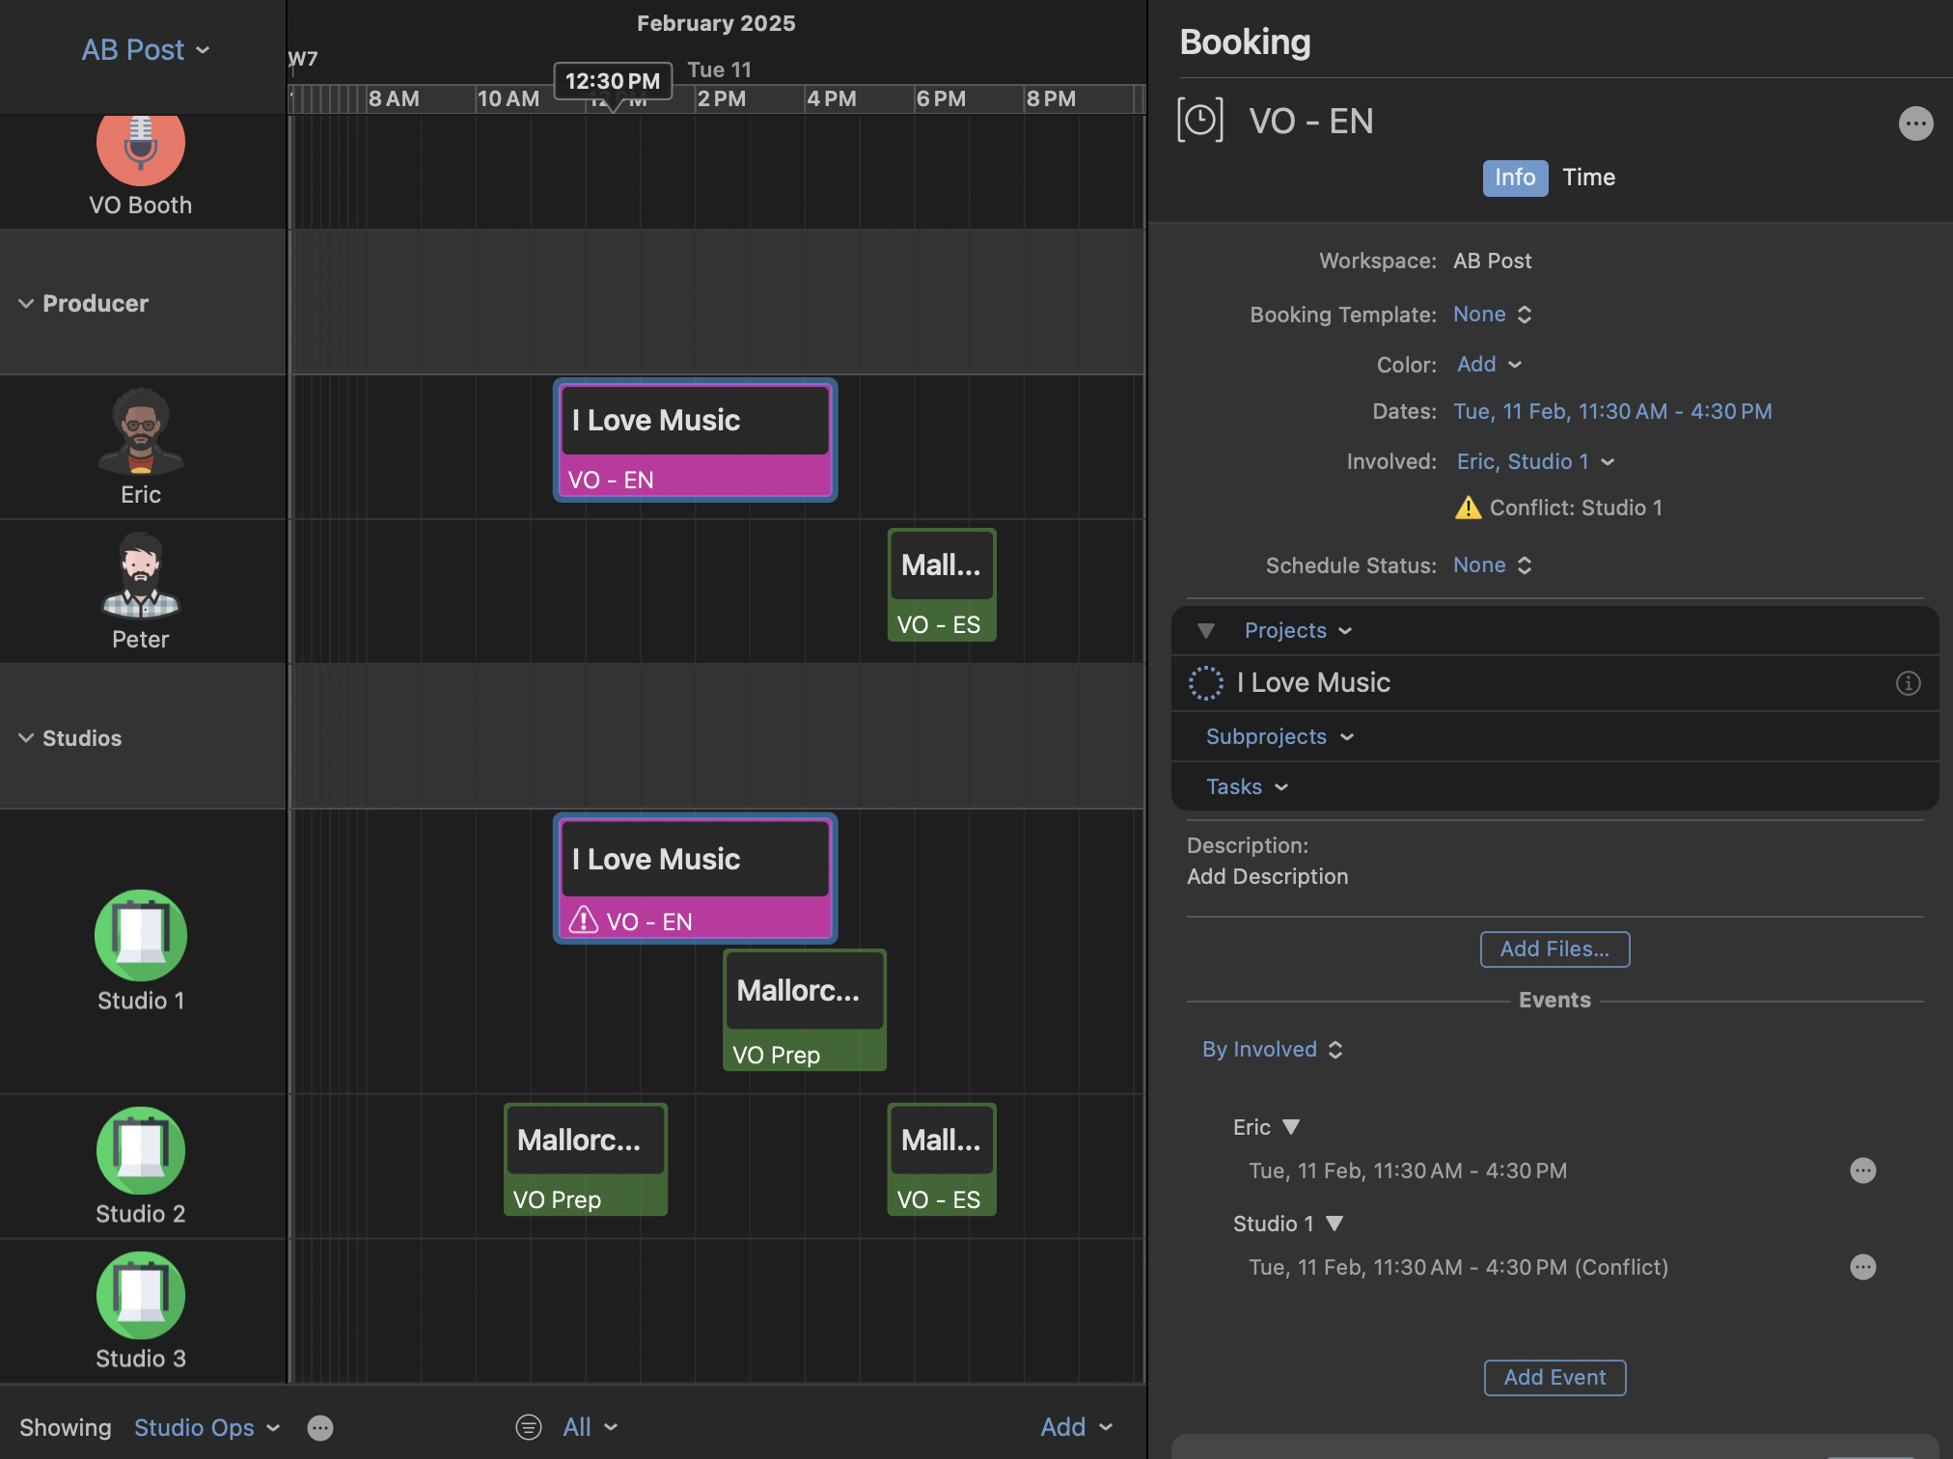The image size is (1953, 1459).
Task: Click the Studio 1 resource icon
Action: pyautogui.click(x=141, y=935)
